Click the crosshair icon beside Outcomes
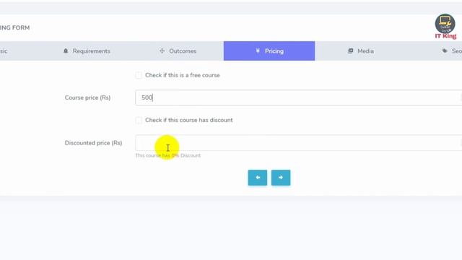Image resolution: width=462 pixels, height=260 pixels. click(162, 51)
